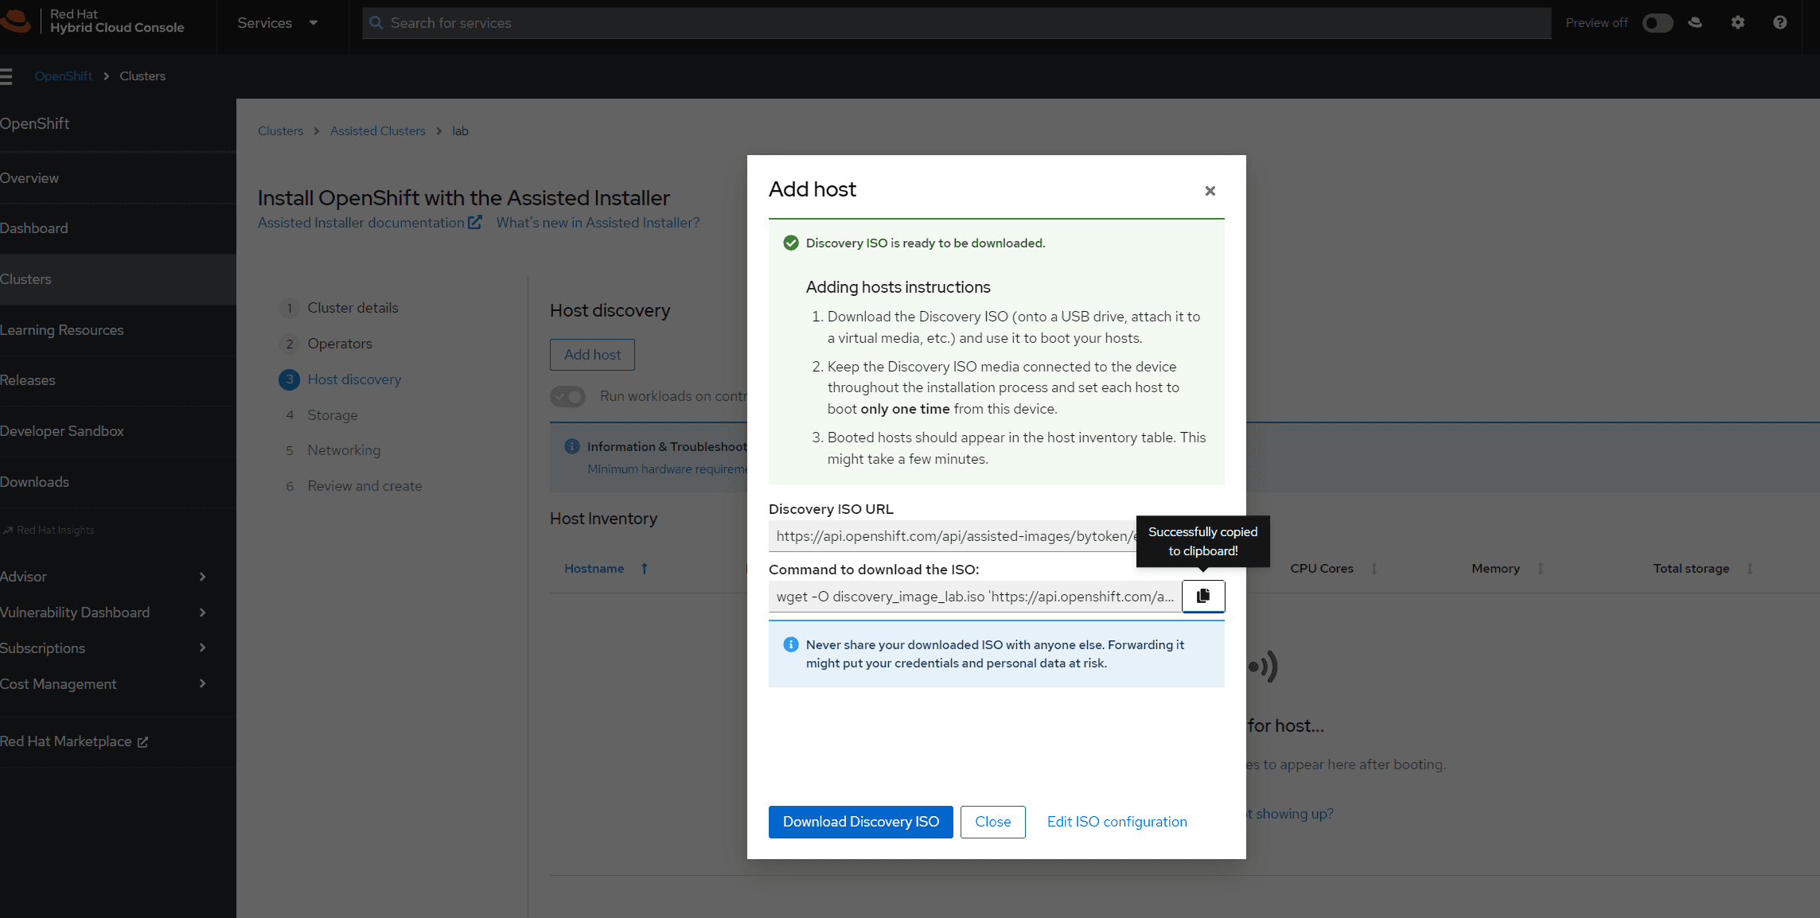Open external link icon beside documentation
This screenshot has width=1820, height=918.
(x=474, y=223)
